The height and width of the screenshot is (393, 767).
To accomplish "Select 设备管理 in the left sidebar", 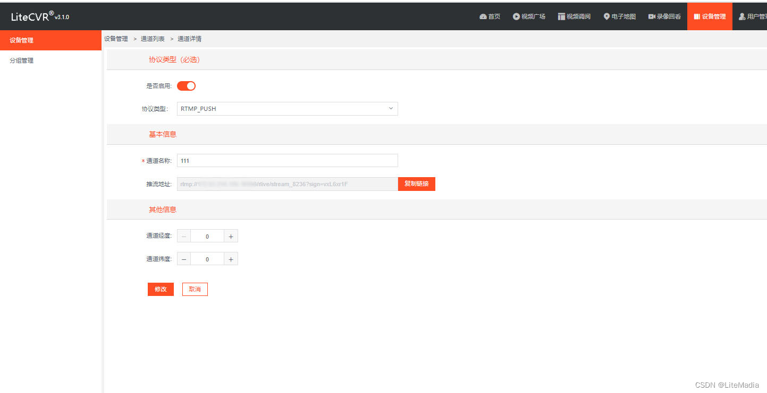I will 50,40.
